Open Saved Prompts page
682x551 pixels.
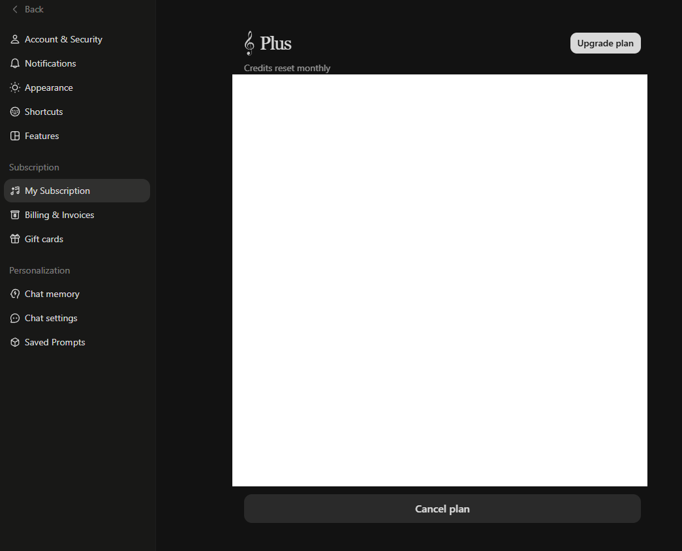tap(77, 342)
